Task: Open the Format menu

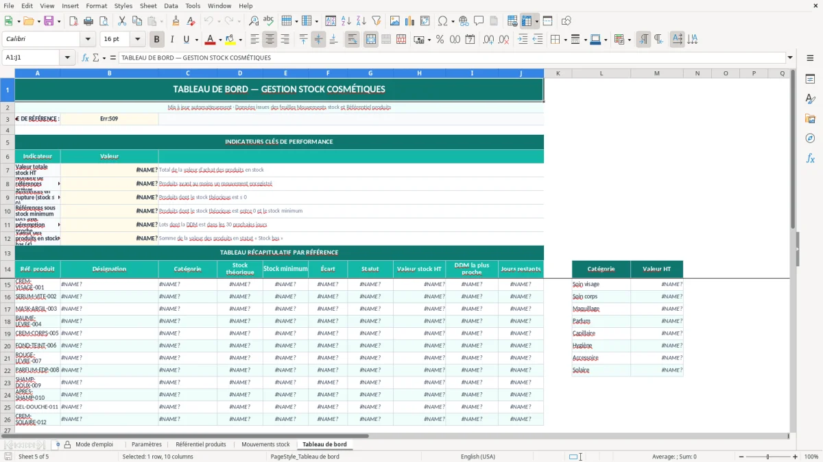Action: click(x=96, y=5)
